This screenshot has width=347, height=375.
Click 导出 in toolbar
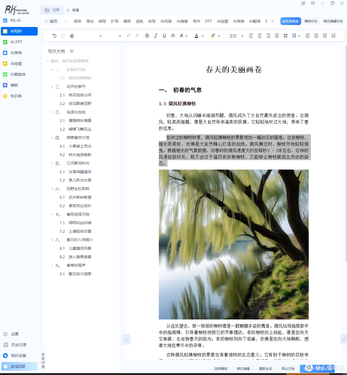click(90, 21)
